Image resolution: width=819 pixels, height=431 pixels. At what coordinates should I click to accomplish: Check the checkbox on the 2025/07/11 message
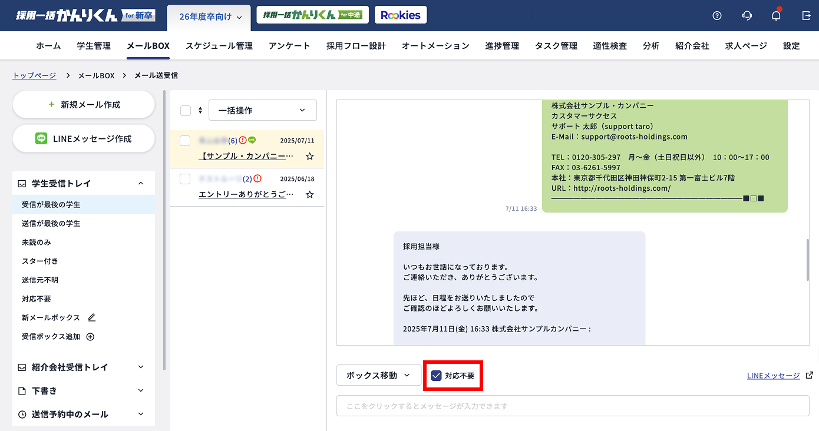(x=185, y=140)
